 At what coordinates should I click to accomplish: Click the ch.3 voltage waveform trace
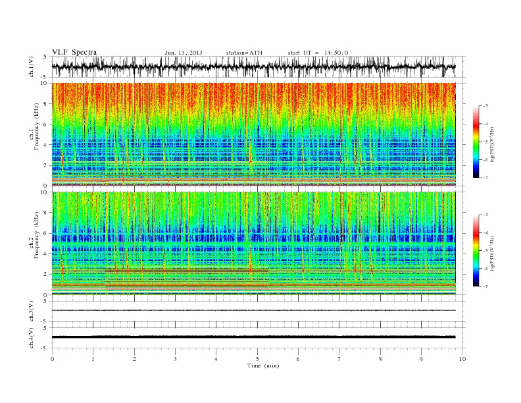click(x=253, y=310)
